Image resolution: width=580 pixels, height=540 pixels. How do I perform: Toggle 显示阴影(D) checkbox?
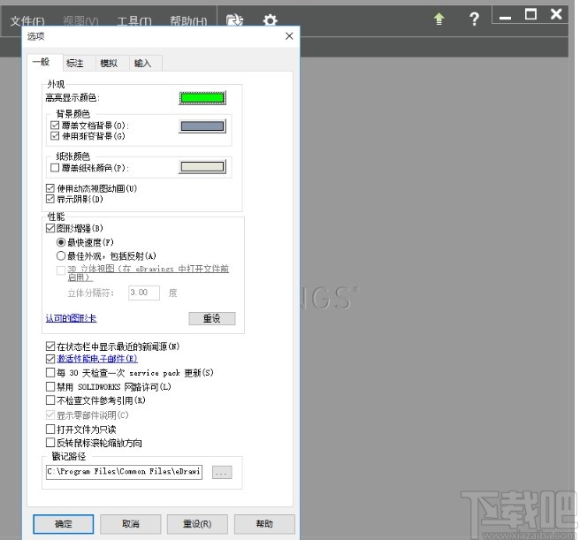50,199
